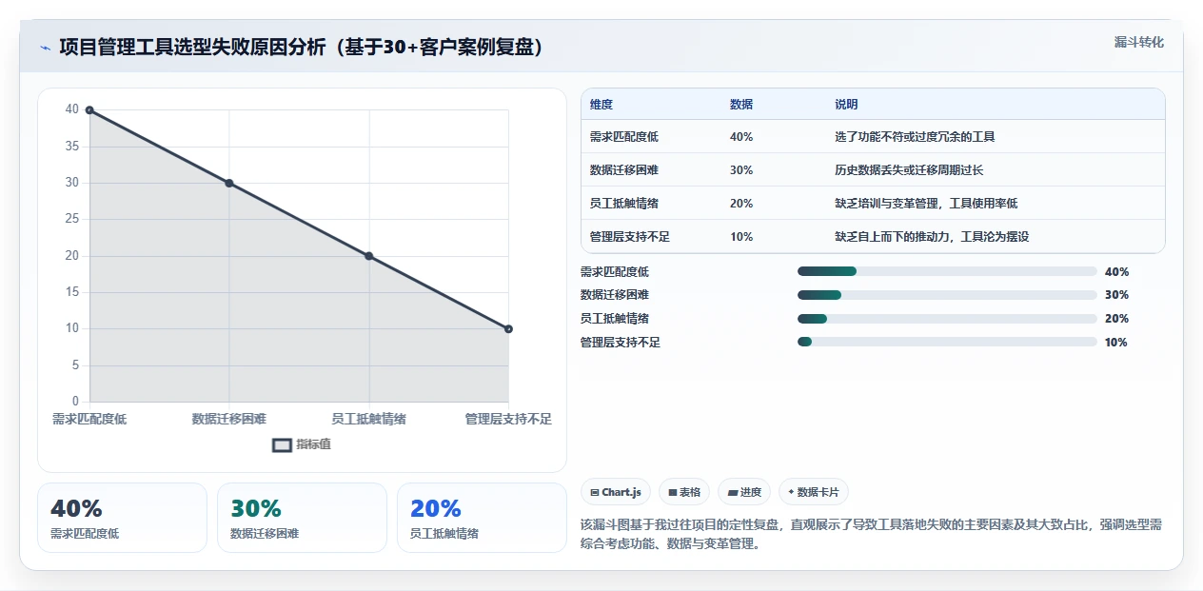Click the 指标值 legend color box
Screen dimensions: 1203x591
(x=282, y=444)
